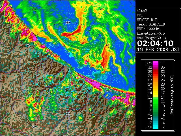
Task: Click the yellow band of the color scale
Action: click(156, 93)
